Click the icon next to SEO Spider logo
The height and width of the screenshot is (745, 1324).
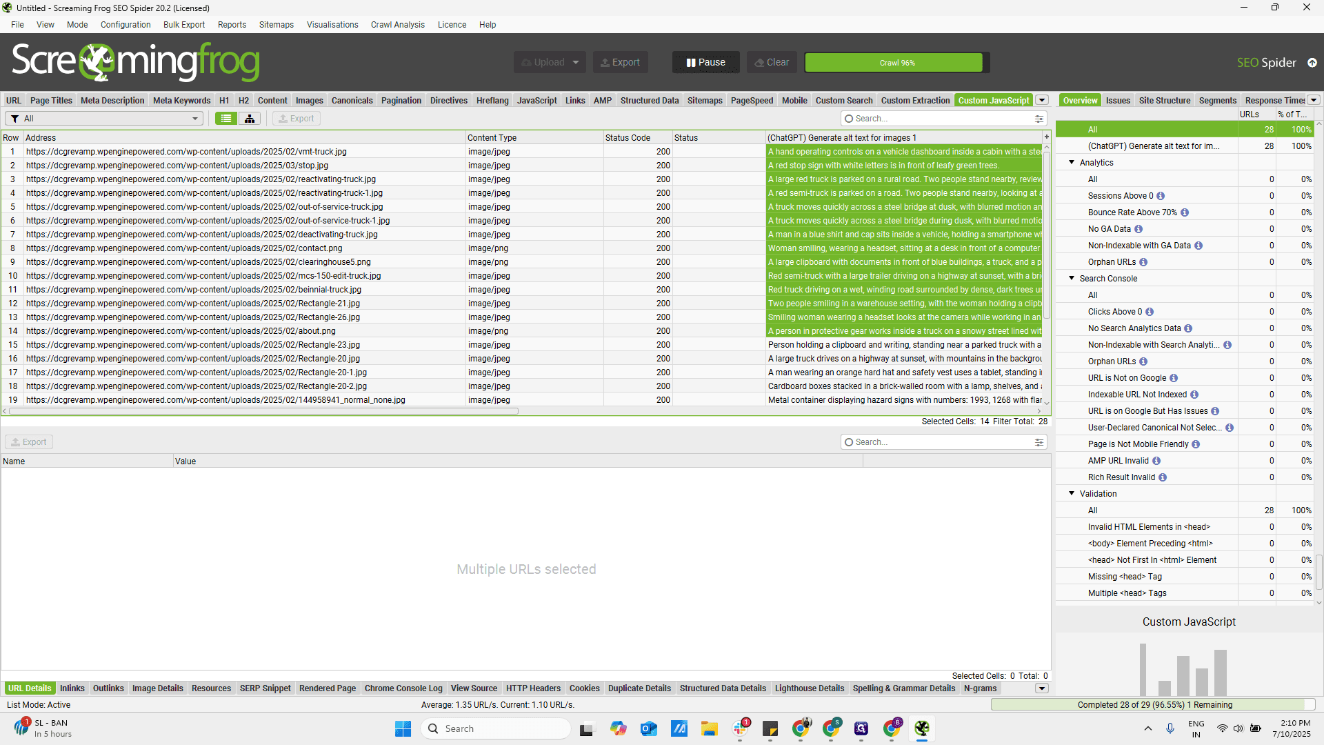[x=1312, y=63]
